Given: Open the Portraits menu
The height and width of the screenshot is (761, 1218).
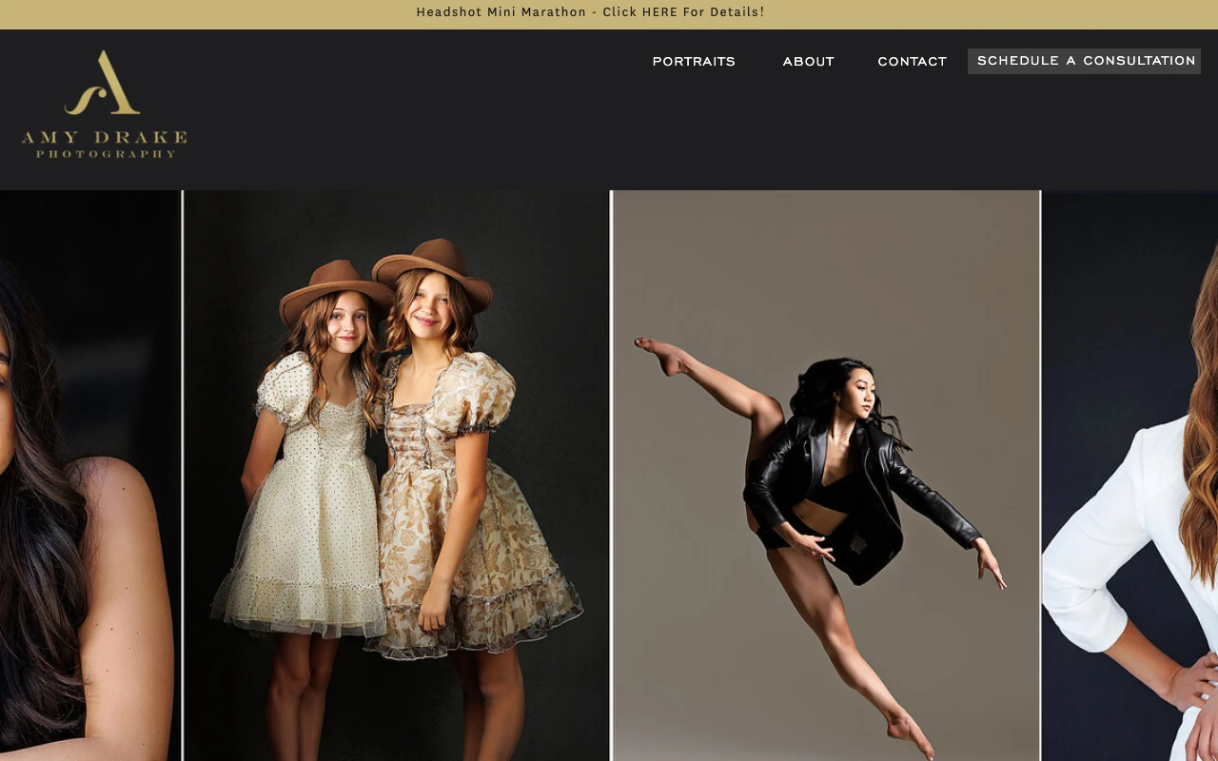Looking at the screenshot, I should [x=694, y=62].
